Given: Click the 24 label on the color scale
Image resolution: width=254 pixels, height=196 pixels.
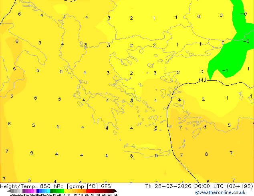Looking at the screenshot, I should [x=87, y=195].
